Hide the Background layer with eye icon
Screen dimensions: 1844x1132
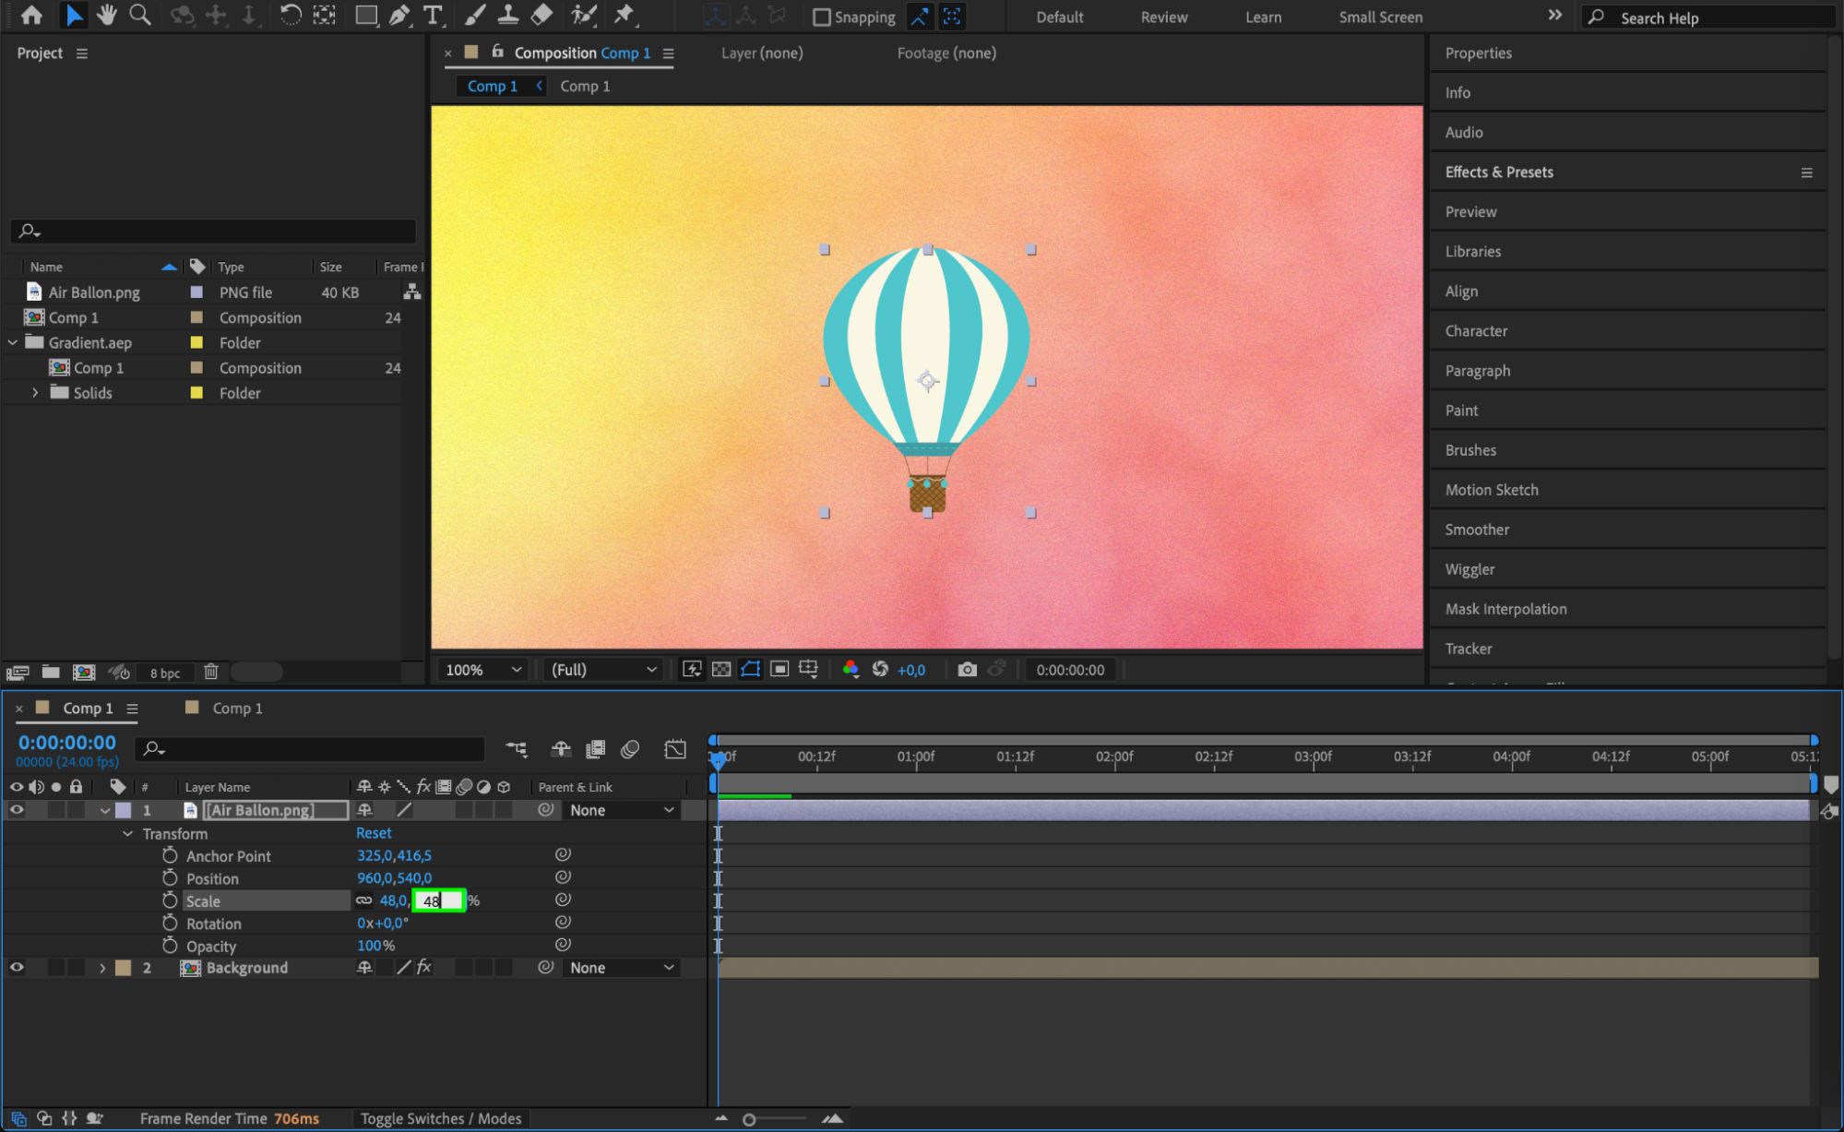click(x=17, y=968)
